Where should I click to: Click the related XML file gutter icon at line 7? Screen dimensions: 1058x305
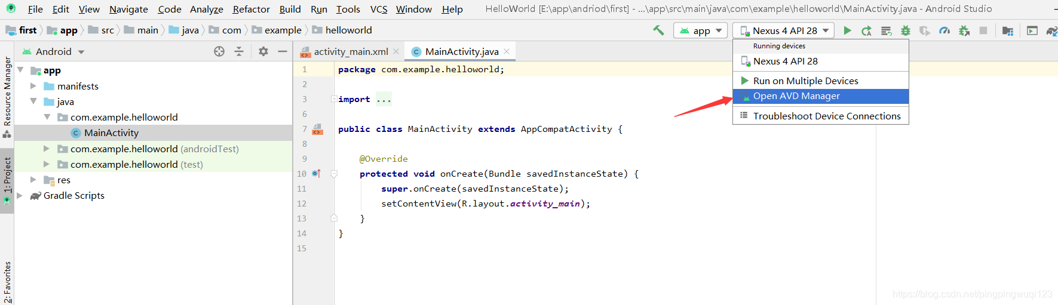pos(318,129)
